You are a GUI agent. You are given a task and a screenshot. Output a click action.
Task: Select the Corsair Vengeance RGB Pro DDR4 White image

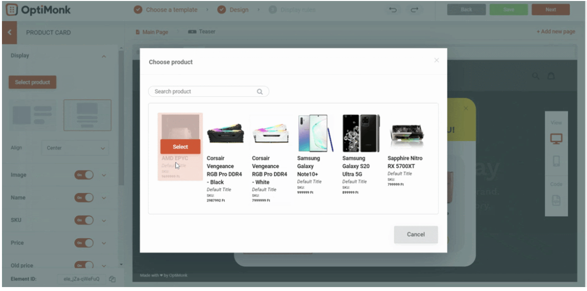pyautogui.click(x=270, y=133)
